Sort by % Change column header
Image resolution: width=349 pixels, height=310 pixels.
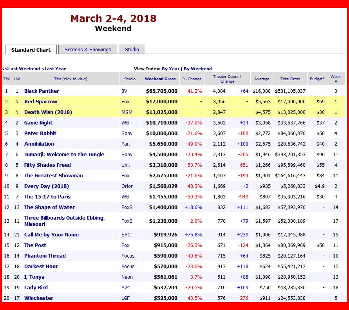(192, 79)
